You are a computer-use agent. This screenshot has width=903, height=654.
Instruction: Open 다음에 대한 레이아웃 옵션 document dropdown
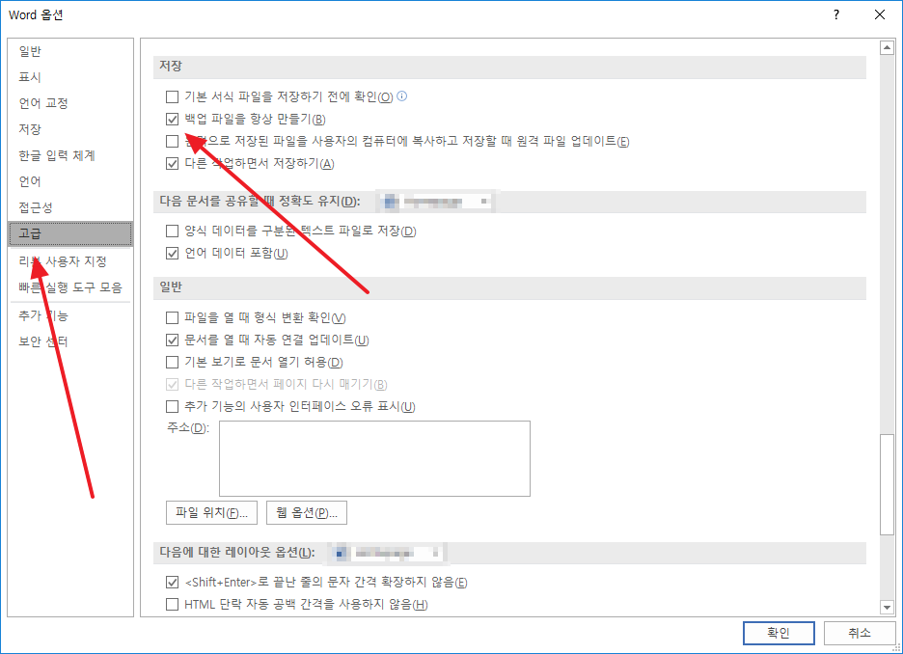(x=388, y=554)
